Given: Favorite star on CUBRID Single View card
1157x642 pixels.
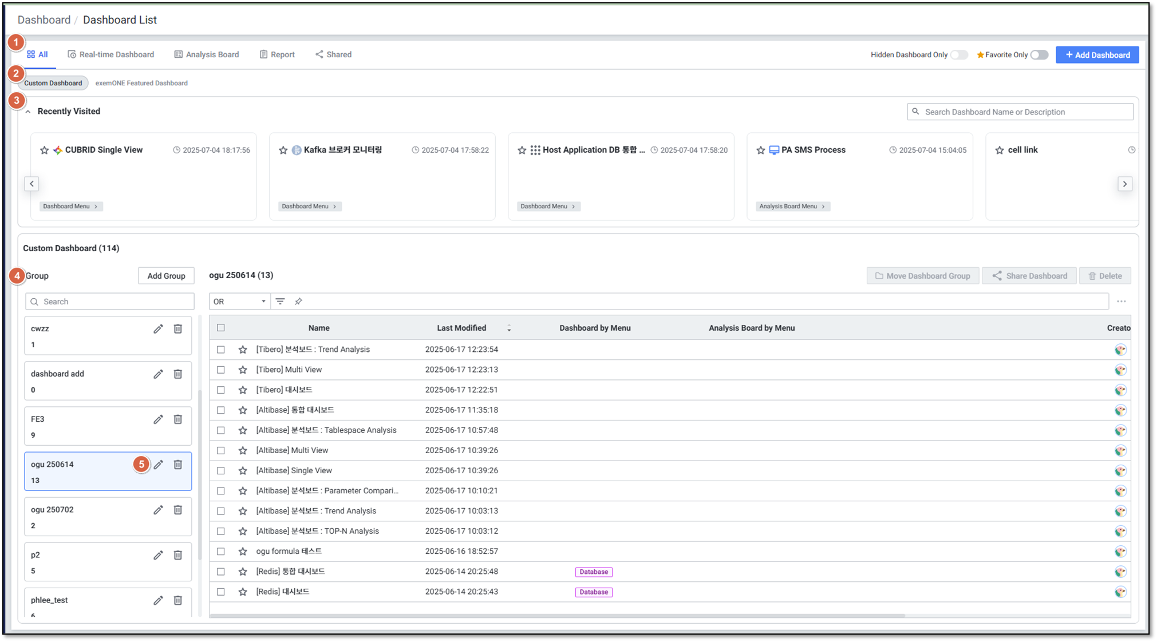Looking at the screenshot, I should [x=45, y=150].
